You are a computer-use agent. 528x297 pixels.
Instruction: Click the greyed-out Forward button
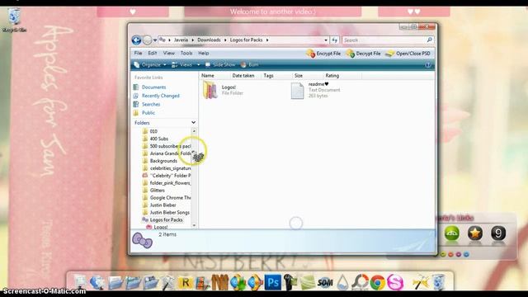point(147,40)
